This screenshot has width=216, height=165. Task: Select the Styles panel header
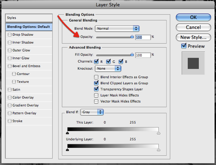(29, 18)
